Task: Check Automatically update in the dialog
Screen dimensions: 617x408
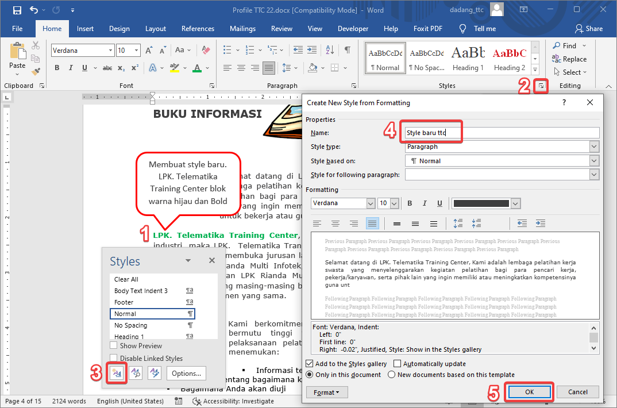Action: (x=398, y=363)
